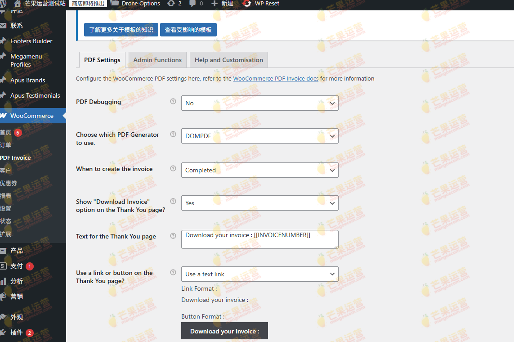Viewport: 514px width, 342px height.
Task: Show help for Text for the Thank You page
Action: pyautogui.click(x=173, y=236)
